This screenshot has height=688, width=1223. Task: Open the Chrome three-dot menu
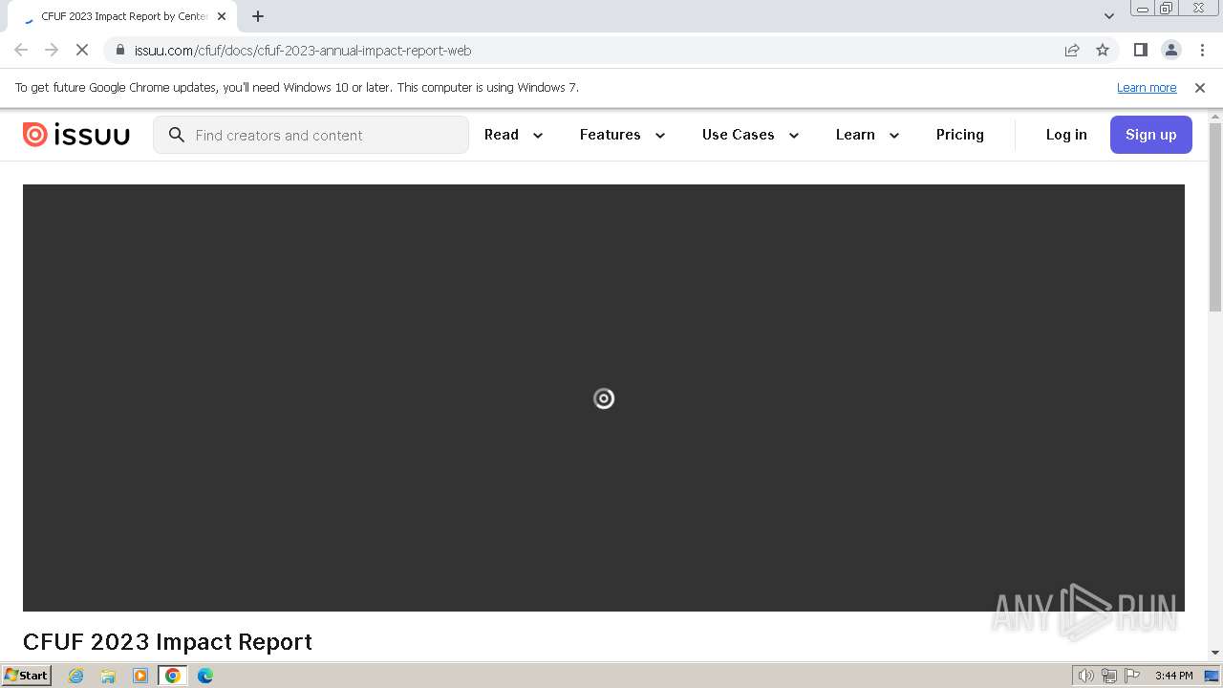[1202, 50]
